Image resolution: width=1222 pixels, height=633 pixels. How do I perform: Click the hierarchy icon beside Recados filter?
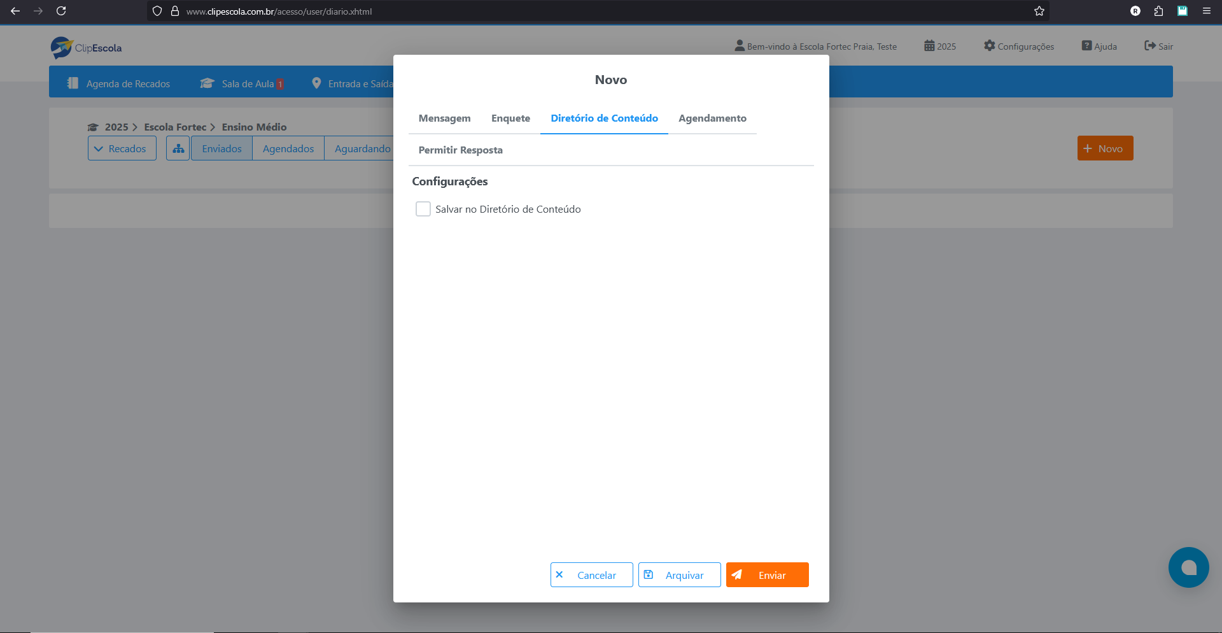coord(178,148)
